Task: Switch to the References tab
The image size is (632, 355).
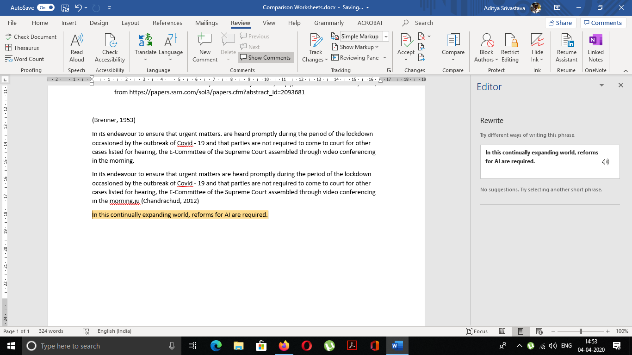Action: (x=167, y=23)
